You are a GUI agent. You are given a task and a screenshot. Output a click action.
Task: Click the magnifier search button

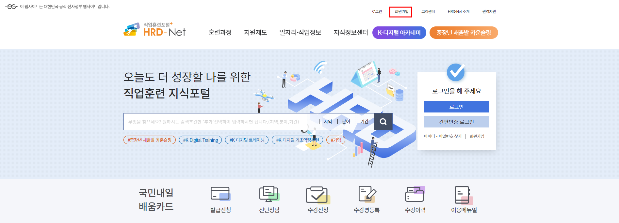click(x=383, y=122)
